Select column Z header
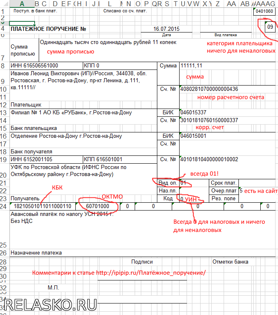The height and width of the screenshot is (315, 278). tap(217, 4)
